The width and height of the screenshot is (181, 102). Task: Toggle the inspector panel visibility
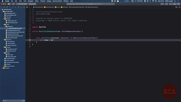178,4
